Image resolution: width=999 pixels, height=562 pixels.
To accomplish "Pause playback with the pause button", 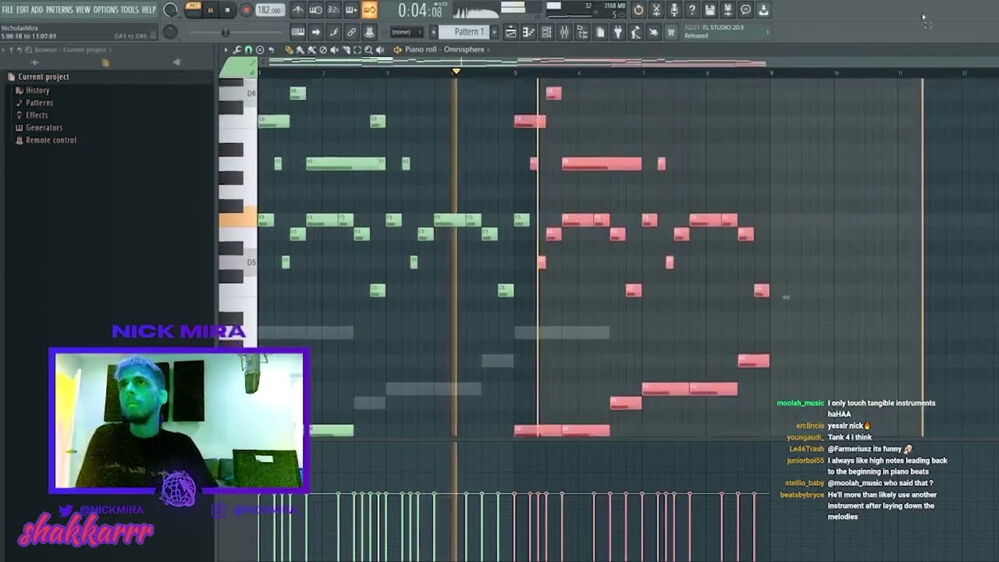I will coord(210,10).
